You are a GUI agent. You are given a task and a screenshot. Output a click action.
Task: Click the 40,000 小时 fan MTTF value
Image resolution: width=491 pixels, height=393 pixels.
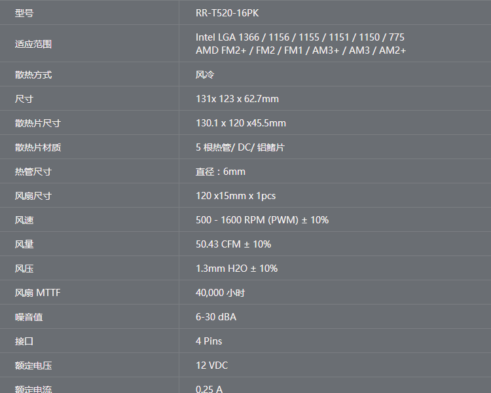(220, 293)
